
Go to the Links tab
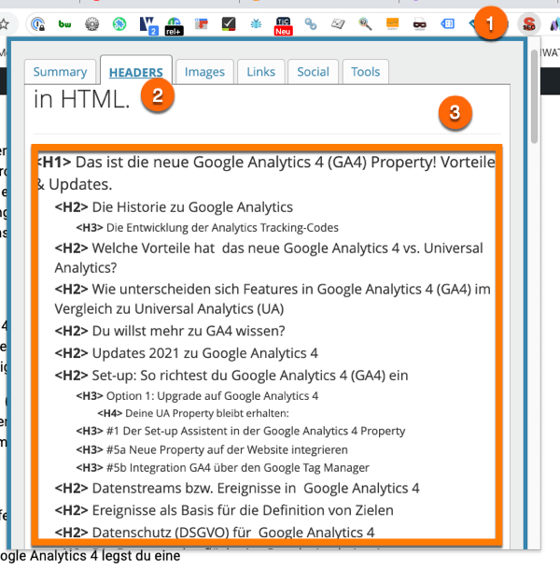pos(261,72)
